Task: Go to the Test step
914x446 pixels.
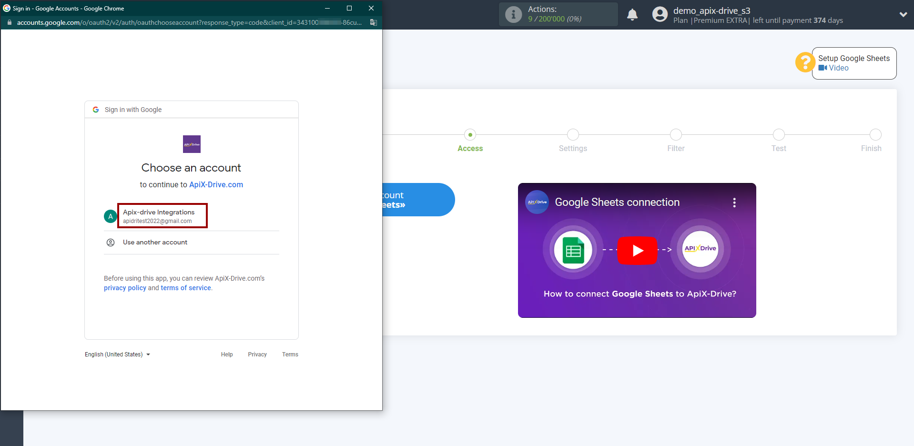Action: (x=779, y=149)
